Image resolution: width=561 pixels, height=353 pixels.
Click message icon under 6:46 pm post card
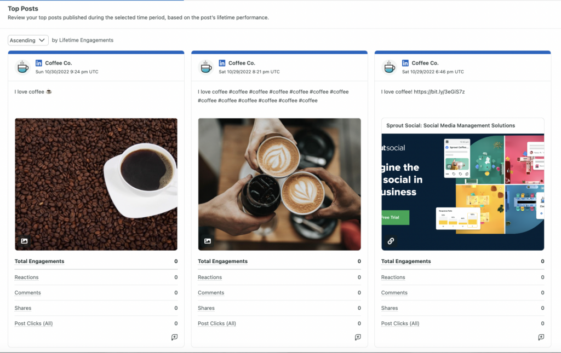[x=541, y=337]
